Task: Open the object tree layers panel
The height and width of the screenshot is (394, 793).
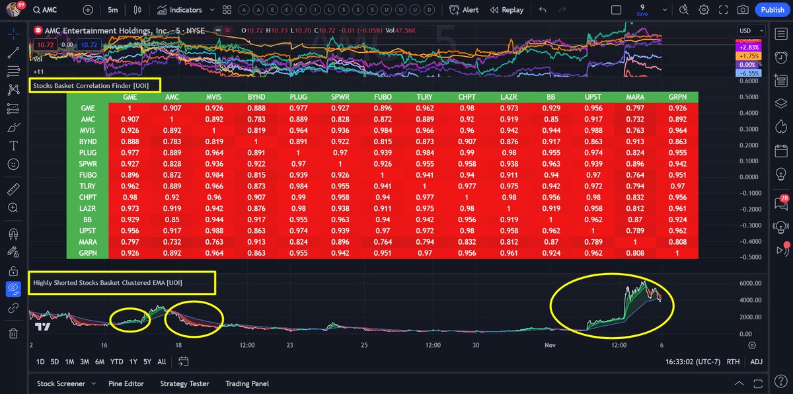Action: point(780,103)
